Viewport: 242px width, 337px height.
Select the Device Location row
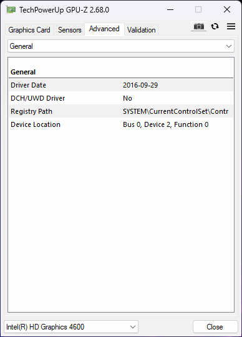click(x=121, y=124)
